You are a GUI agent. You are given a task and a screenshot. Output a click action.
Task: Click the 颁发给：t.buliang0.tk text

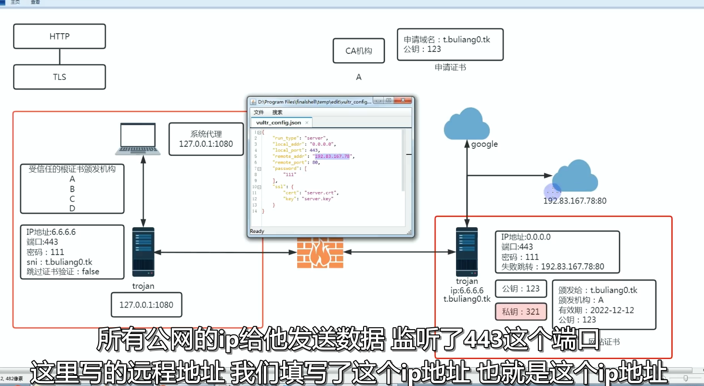pos(598,290)
